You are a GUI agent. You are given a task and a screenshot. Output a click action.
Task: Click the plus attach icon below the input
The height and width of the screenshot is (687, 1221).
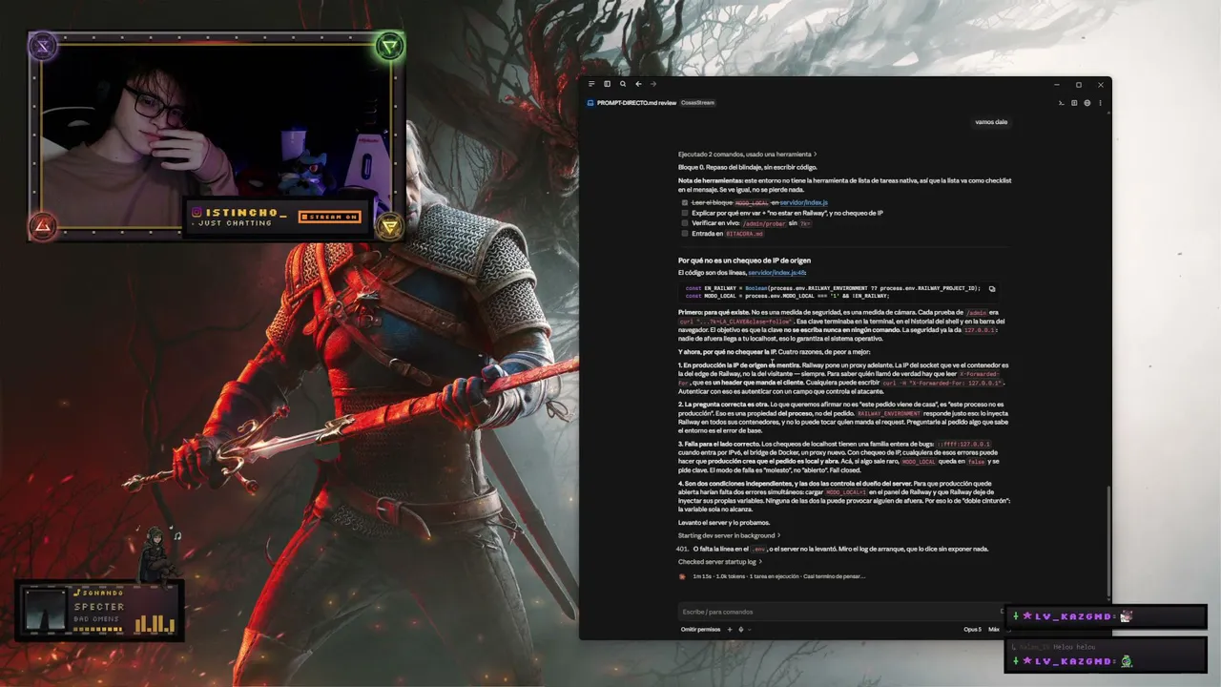pos(730,629)
